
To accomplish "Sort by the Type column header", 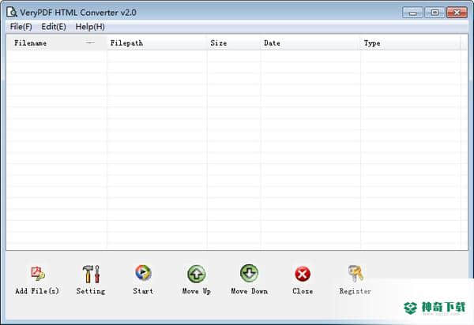I will (411, 43).
